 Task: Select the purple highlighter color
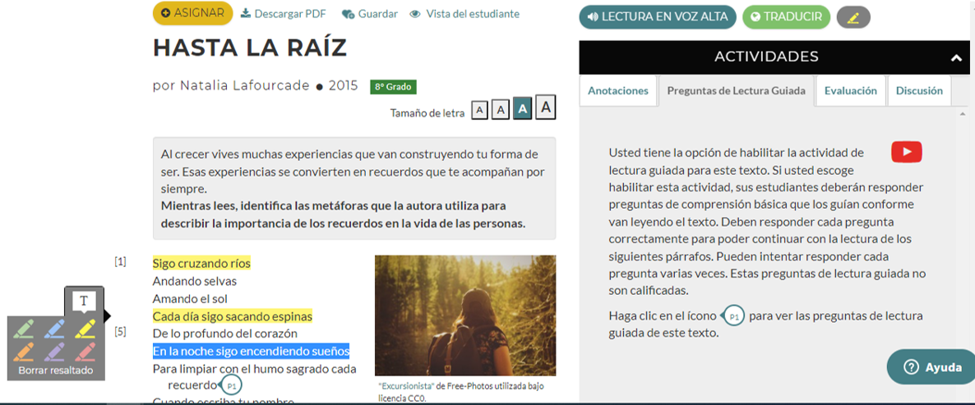coord(54,352)
